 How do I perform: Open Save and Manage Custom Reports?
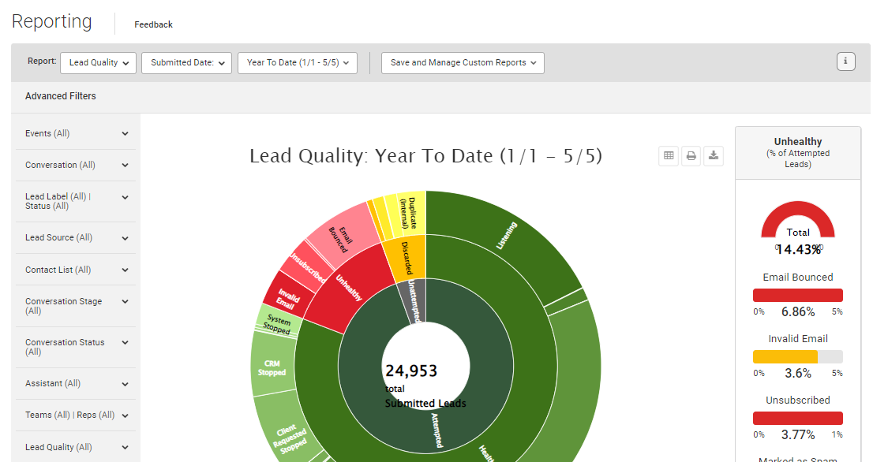pyautogui.click(x=463, y=63)
